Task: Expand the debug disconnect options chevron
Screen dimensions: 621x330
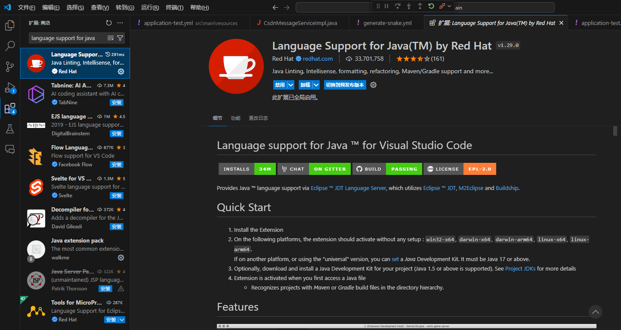Action: coord(450,6)
